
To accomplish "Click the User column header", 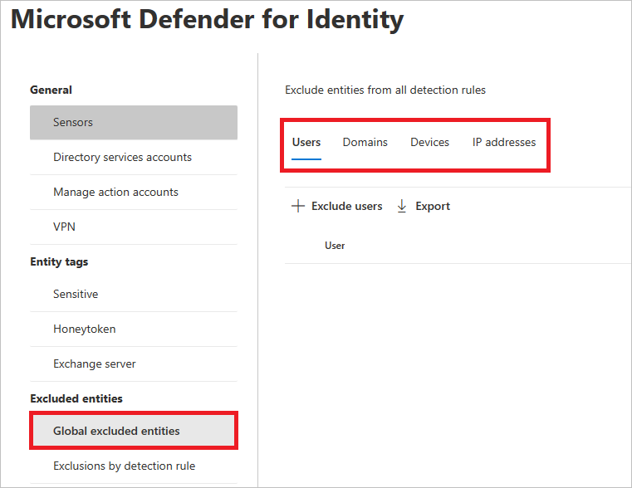I will point(335,246).
